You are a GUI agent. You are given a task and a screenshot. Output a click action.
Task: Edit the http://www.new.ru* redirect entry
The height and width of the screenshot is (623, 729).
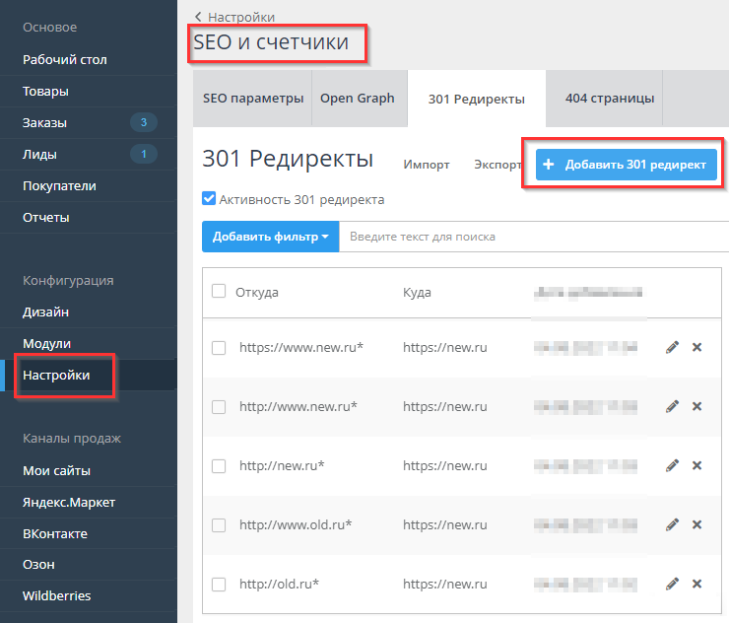coord(672,406)
